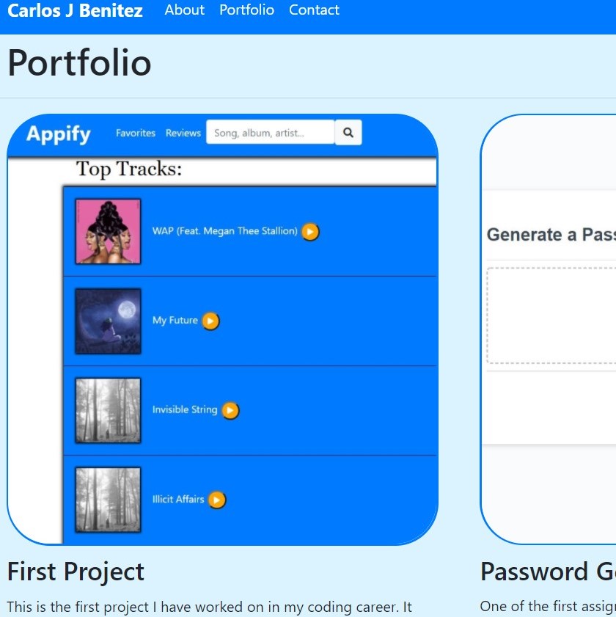Screen dimensions: 616x617
Task: Click the song, album, artist search field
Action: tap(271, 132)
